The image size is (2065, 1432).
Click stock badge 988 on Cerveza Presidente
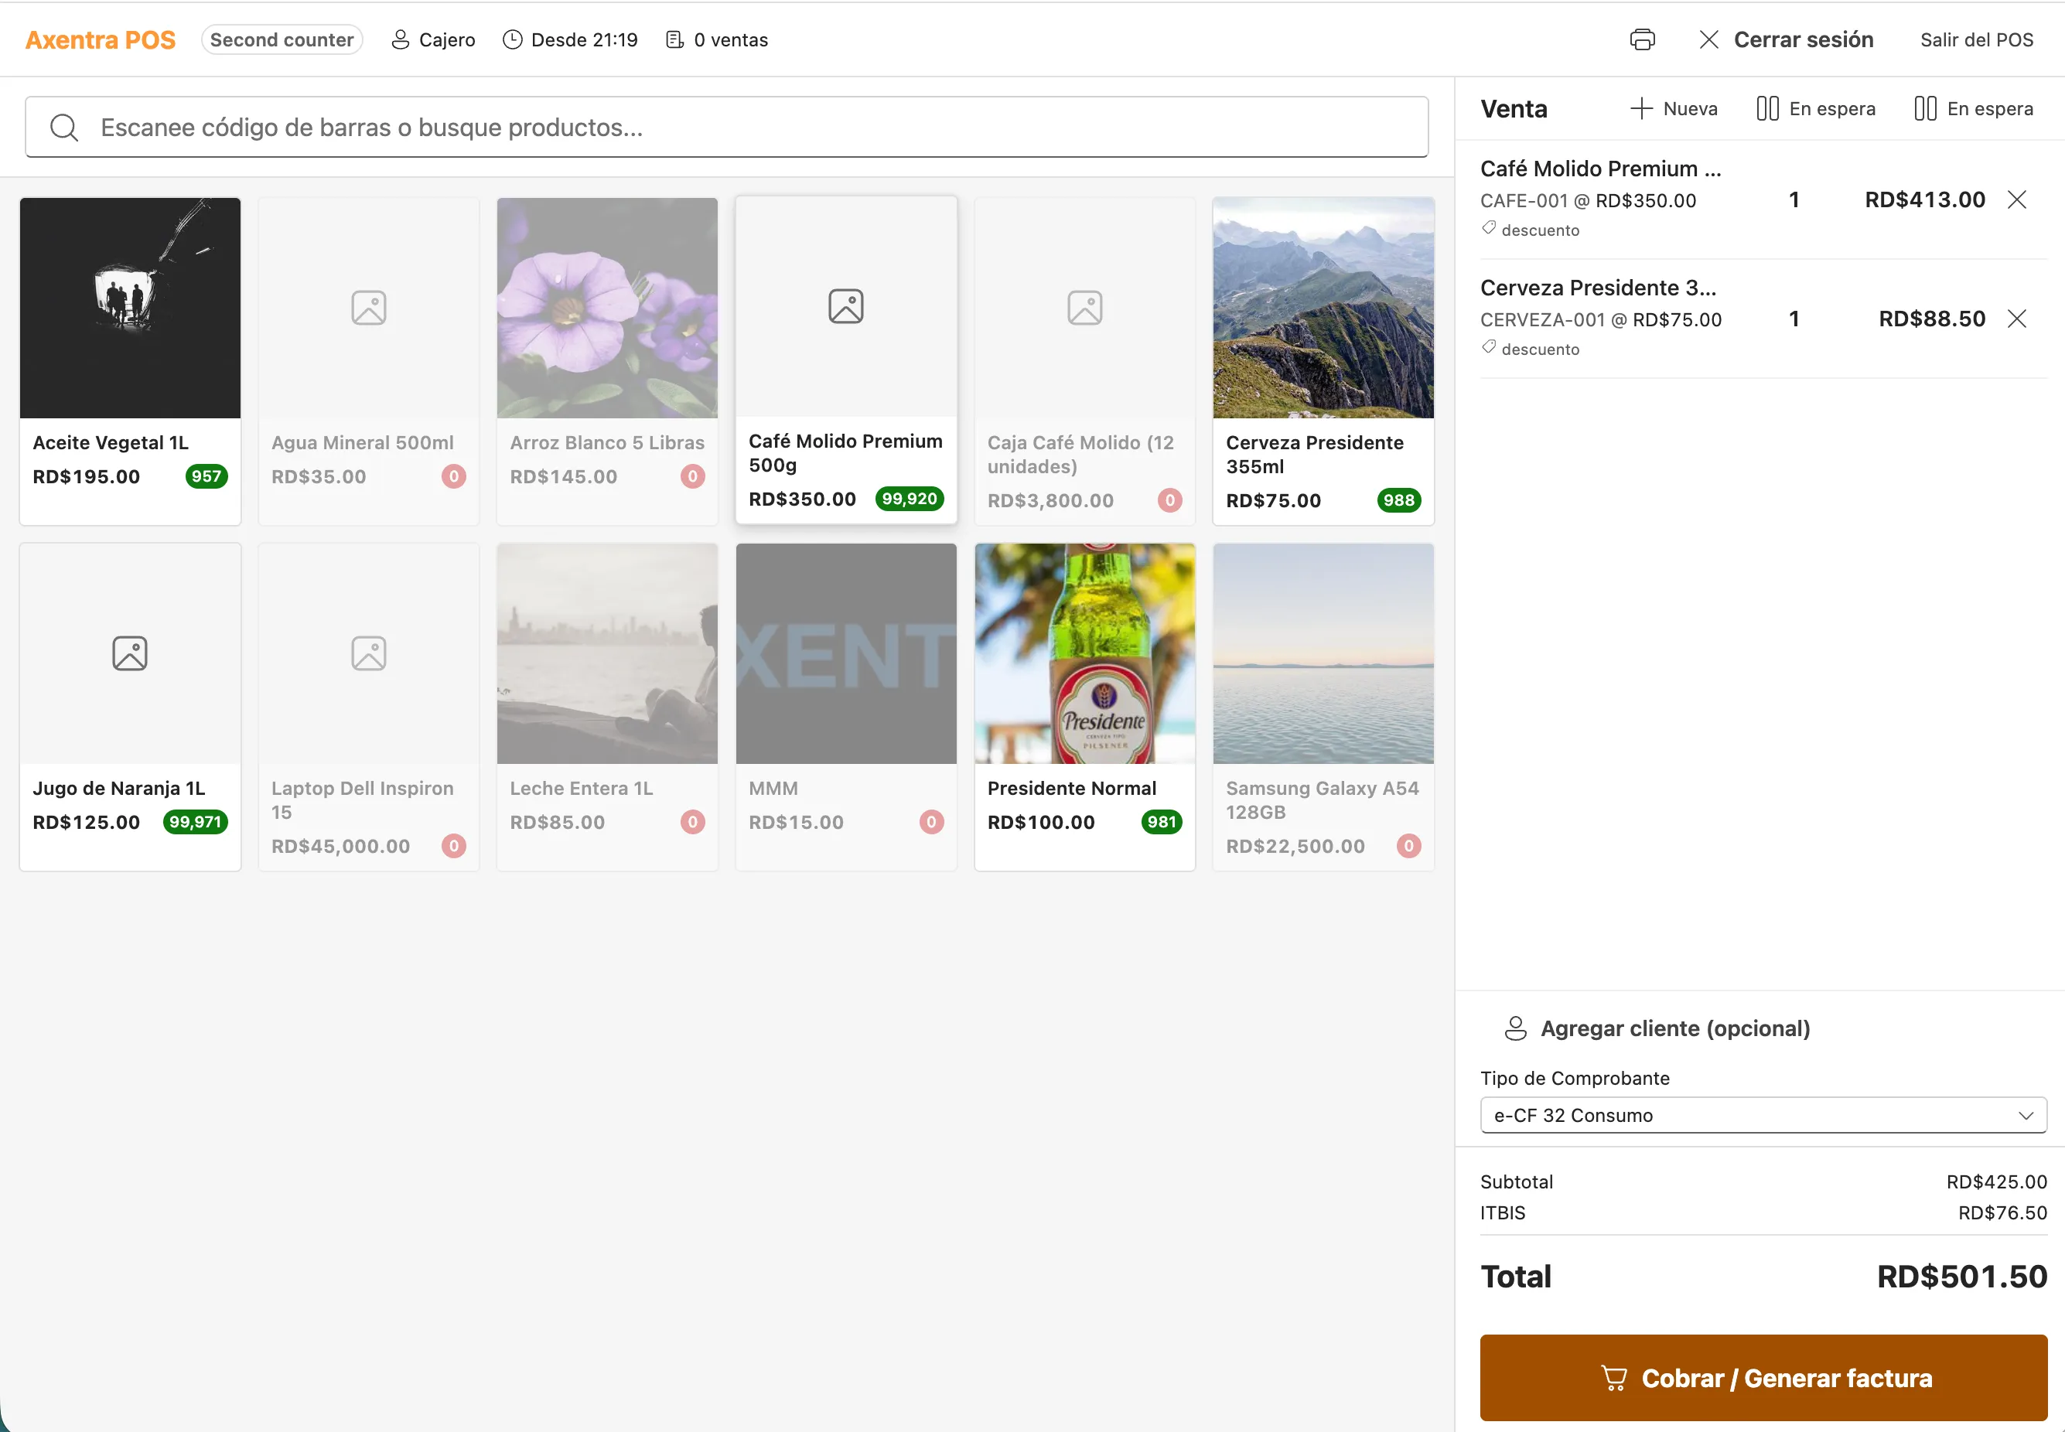[1399, 501]
